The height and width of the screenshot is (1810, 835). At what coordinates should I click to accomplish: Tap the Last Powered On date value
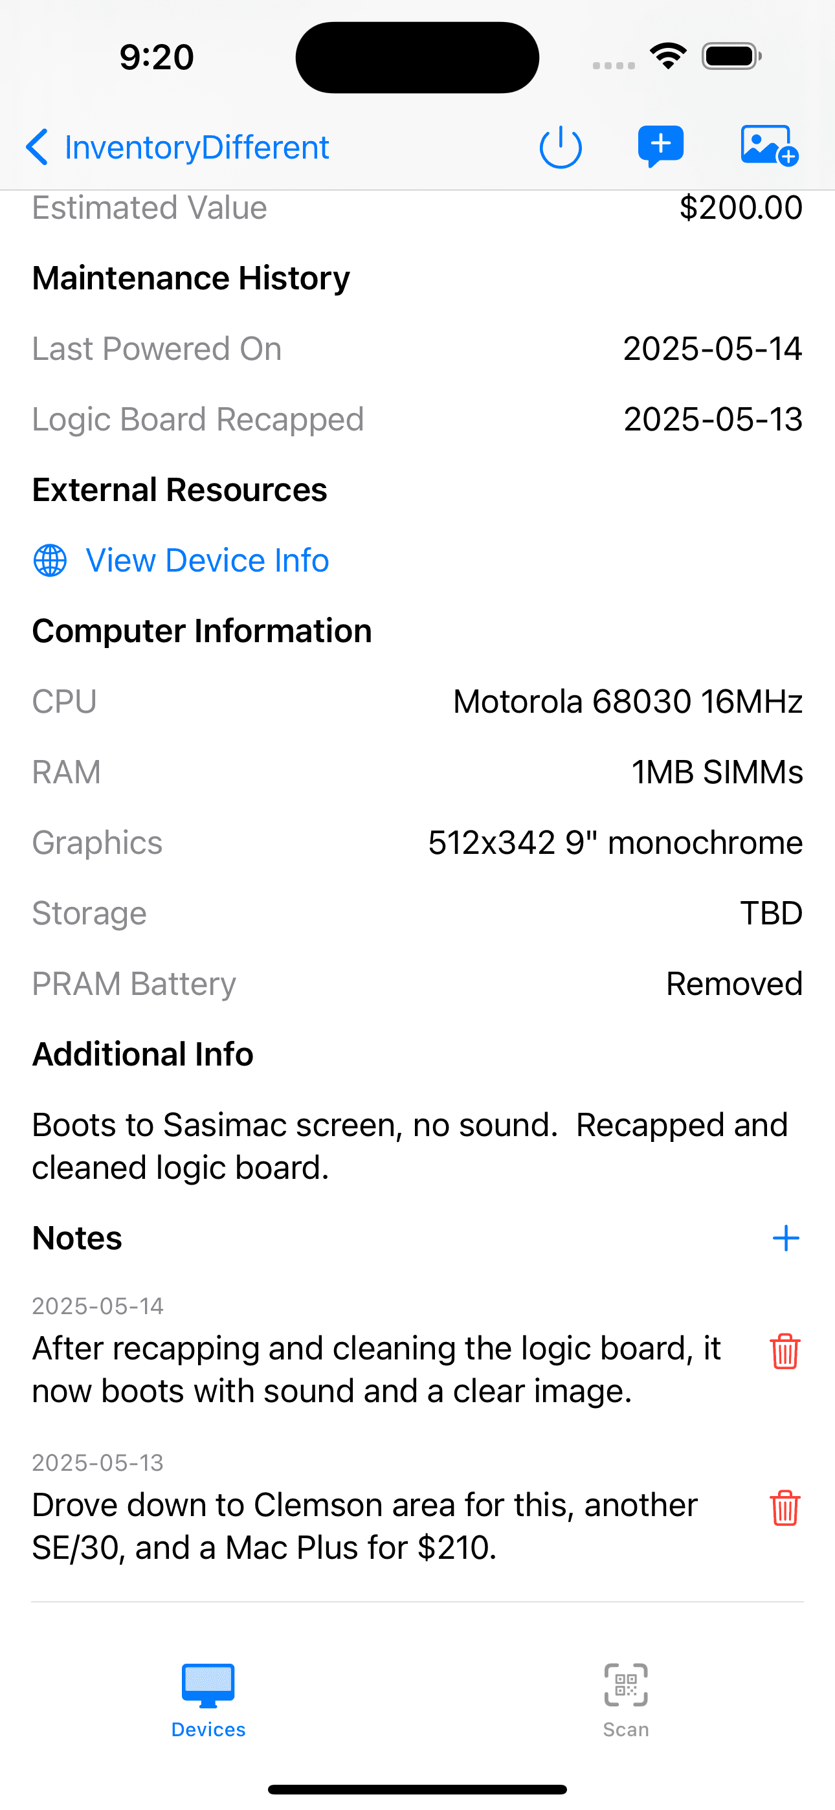coord(713,348)
